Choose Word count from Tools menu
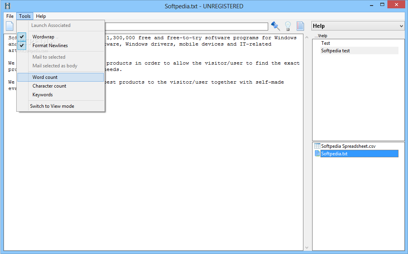The width and height of the screenshot is (408, 254). point(60,77)
